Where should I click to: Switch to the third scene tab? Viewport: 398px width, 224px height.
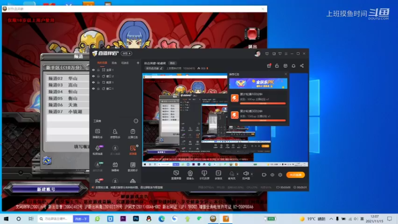[x=125, y=63]
